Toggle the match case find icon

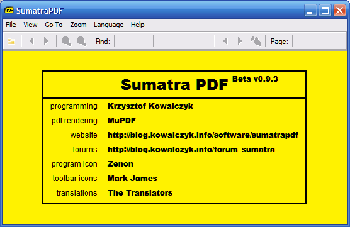click(256, 41)
